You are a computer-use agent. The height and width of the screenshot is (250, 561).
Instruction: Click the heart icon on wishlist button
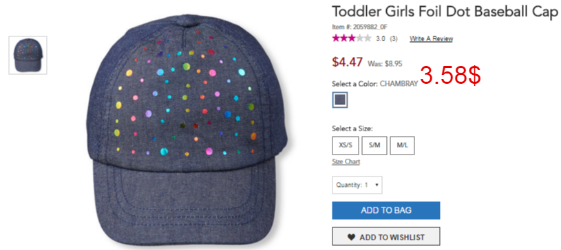(x=352, y=237)
